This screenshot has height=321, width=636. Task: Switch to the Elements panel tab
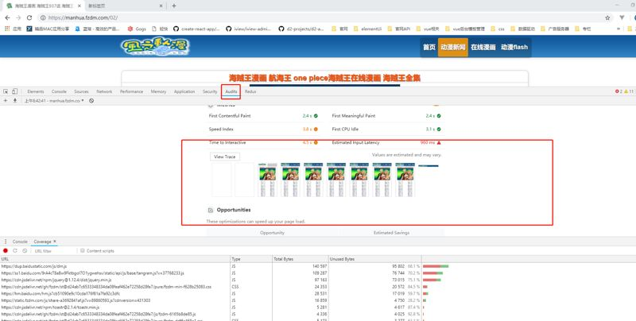click(36, 91)
